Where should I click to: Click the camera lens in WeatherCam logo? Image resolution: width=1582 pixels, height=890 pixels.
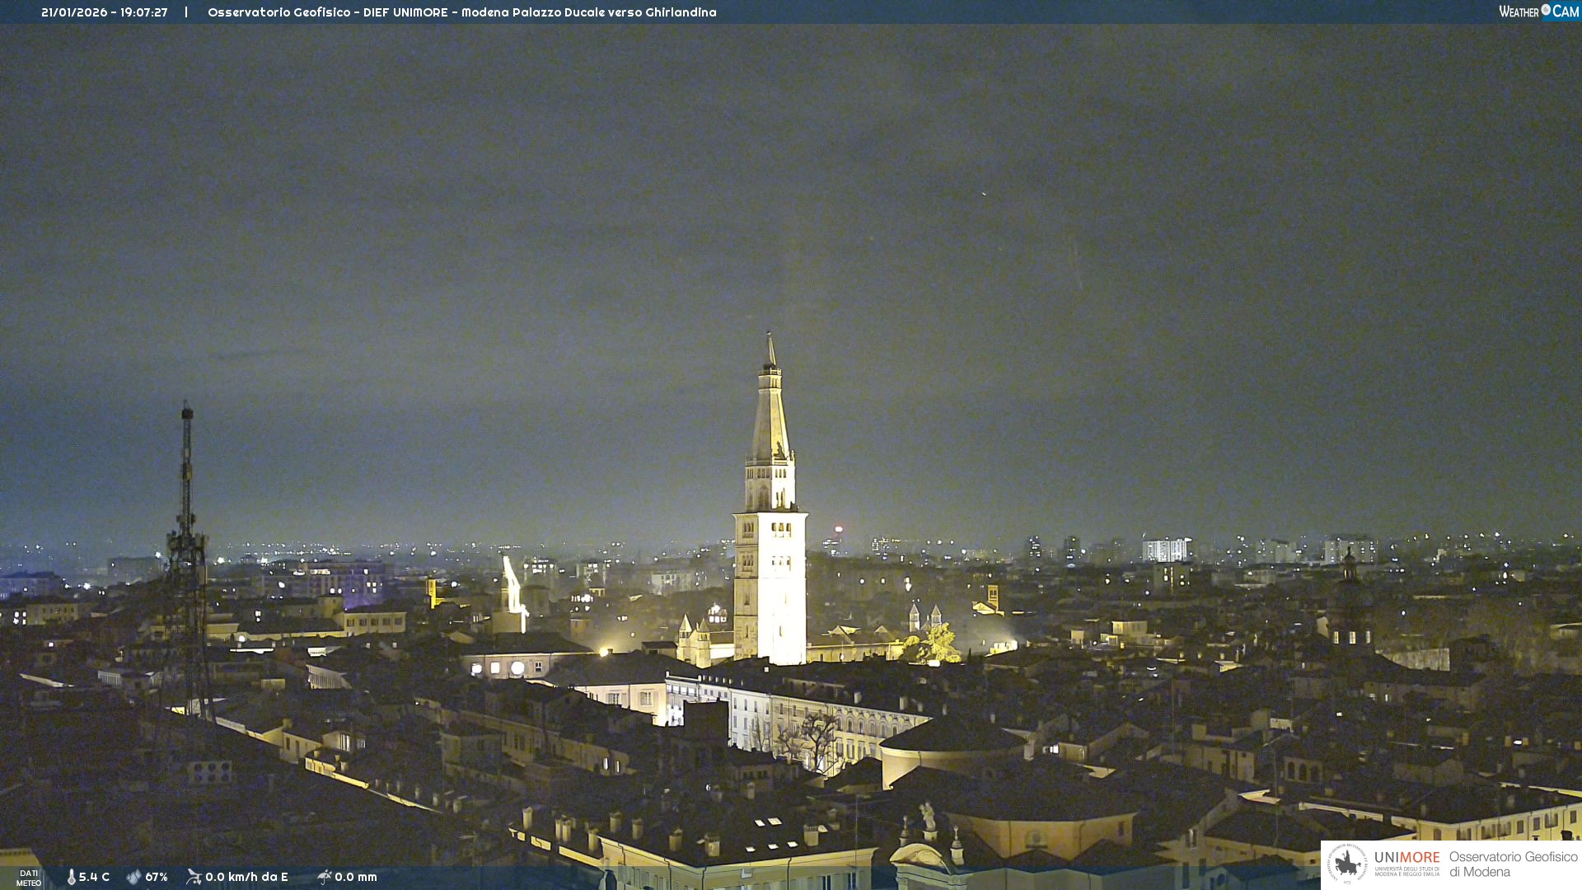1546,10
